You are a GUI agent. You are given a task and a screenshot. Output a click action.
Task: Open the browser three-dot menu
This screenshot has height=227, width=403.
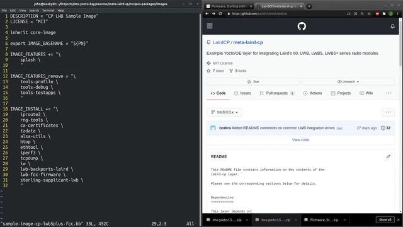(397, 14)
